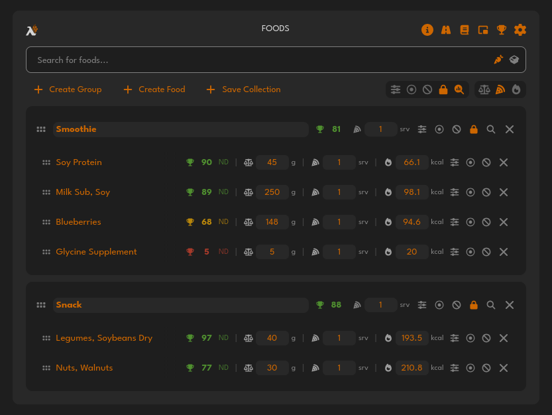This screenshot has width=552, height=415.
Task: Toggle the servings pizza display in toolbar
Action: point(500,89)
